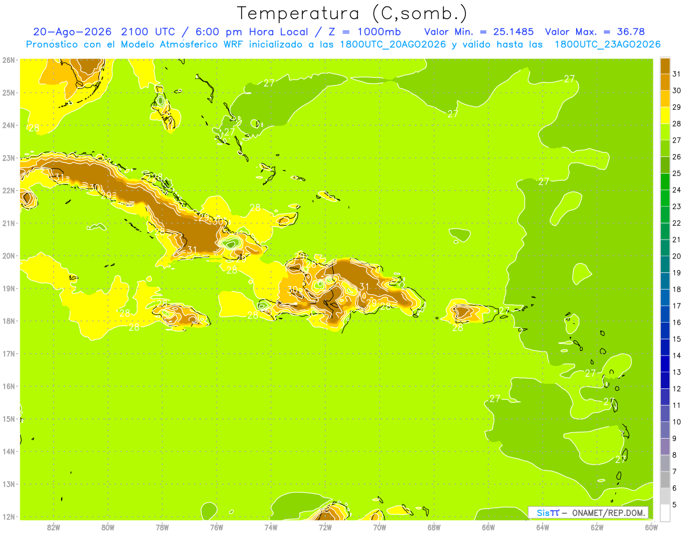
Task: Click the '66W' longitude axis label
Action: (x=488, y=527)
